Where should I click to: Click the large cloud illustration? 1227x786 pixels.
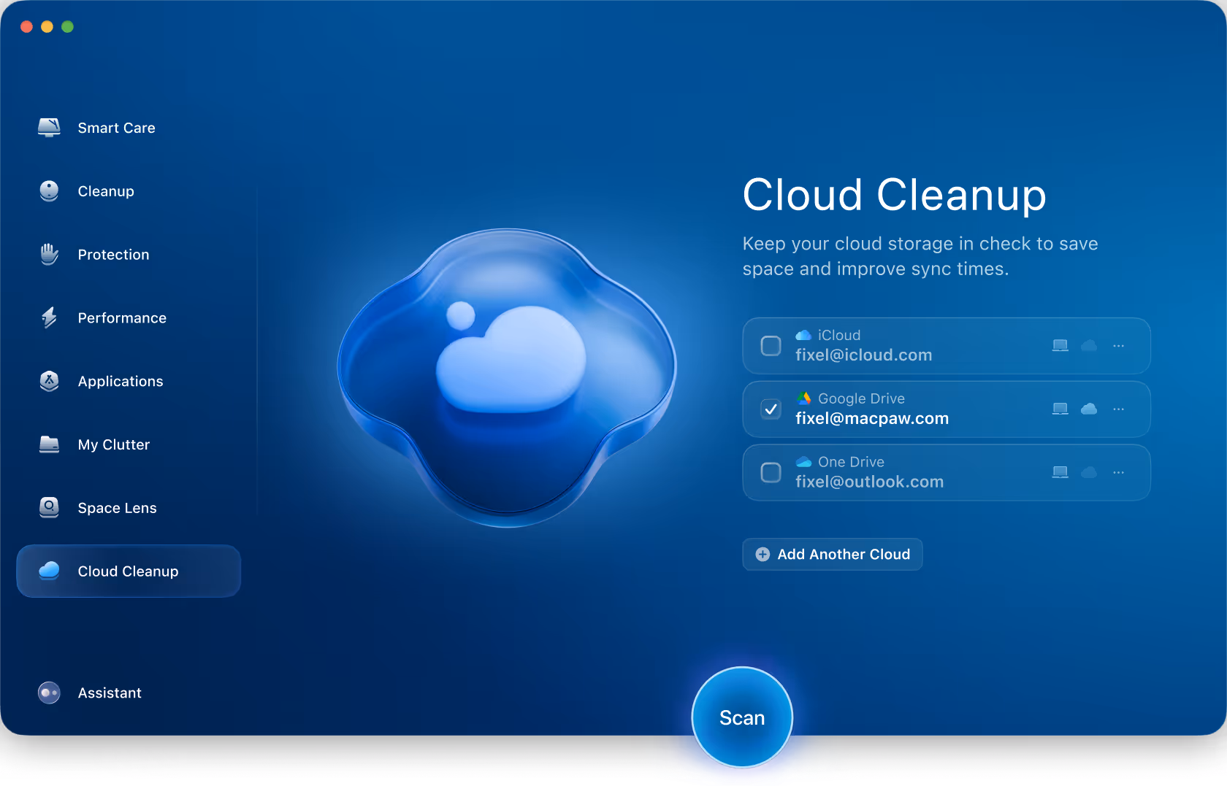(507, 378)
